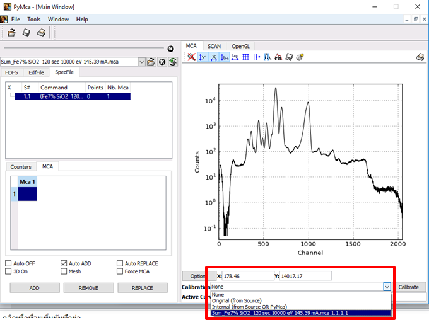The width and height of the screenshot is (429, 320).
Task: Open the Tools menu
Action: coord(33,19)
